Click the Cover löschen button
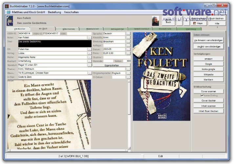 [208, 100]
